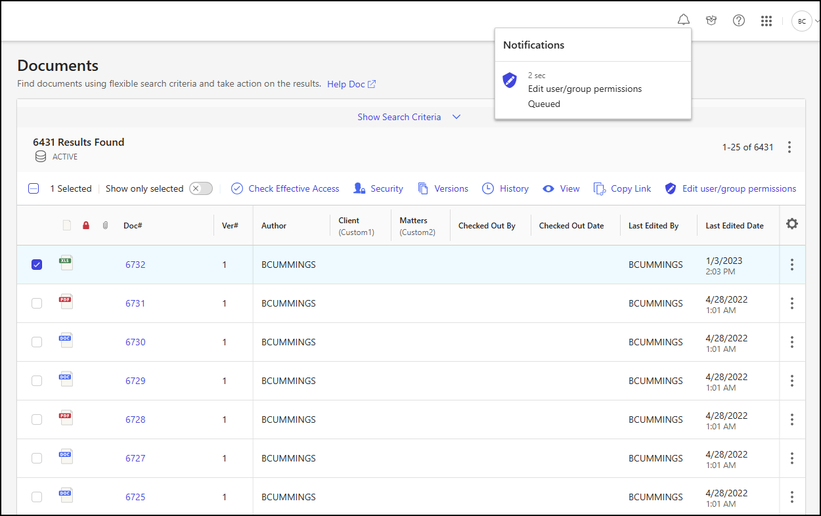The width and height of the screenshot is (821, 516).
Task: Open document History from the toolbar
Action: [505, 188]
